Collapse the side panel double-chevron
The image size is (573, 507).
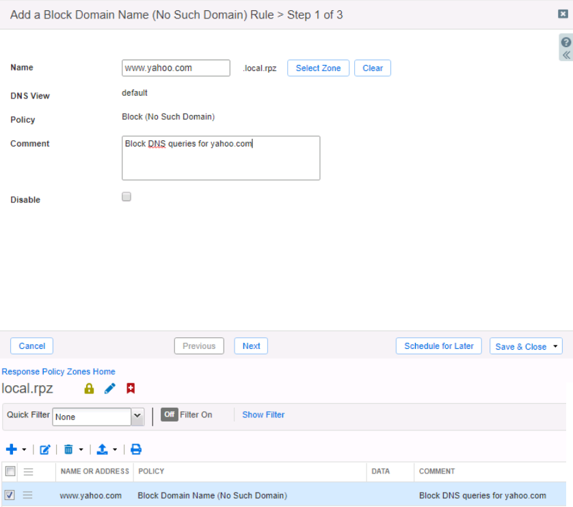pos(565,55)
